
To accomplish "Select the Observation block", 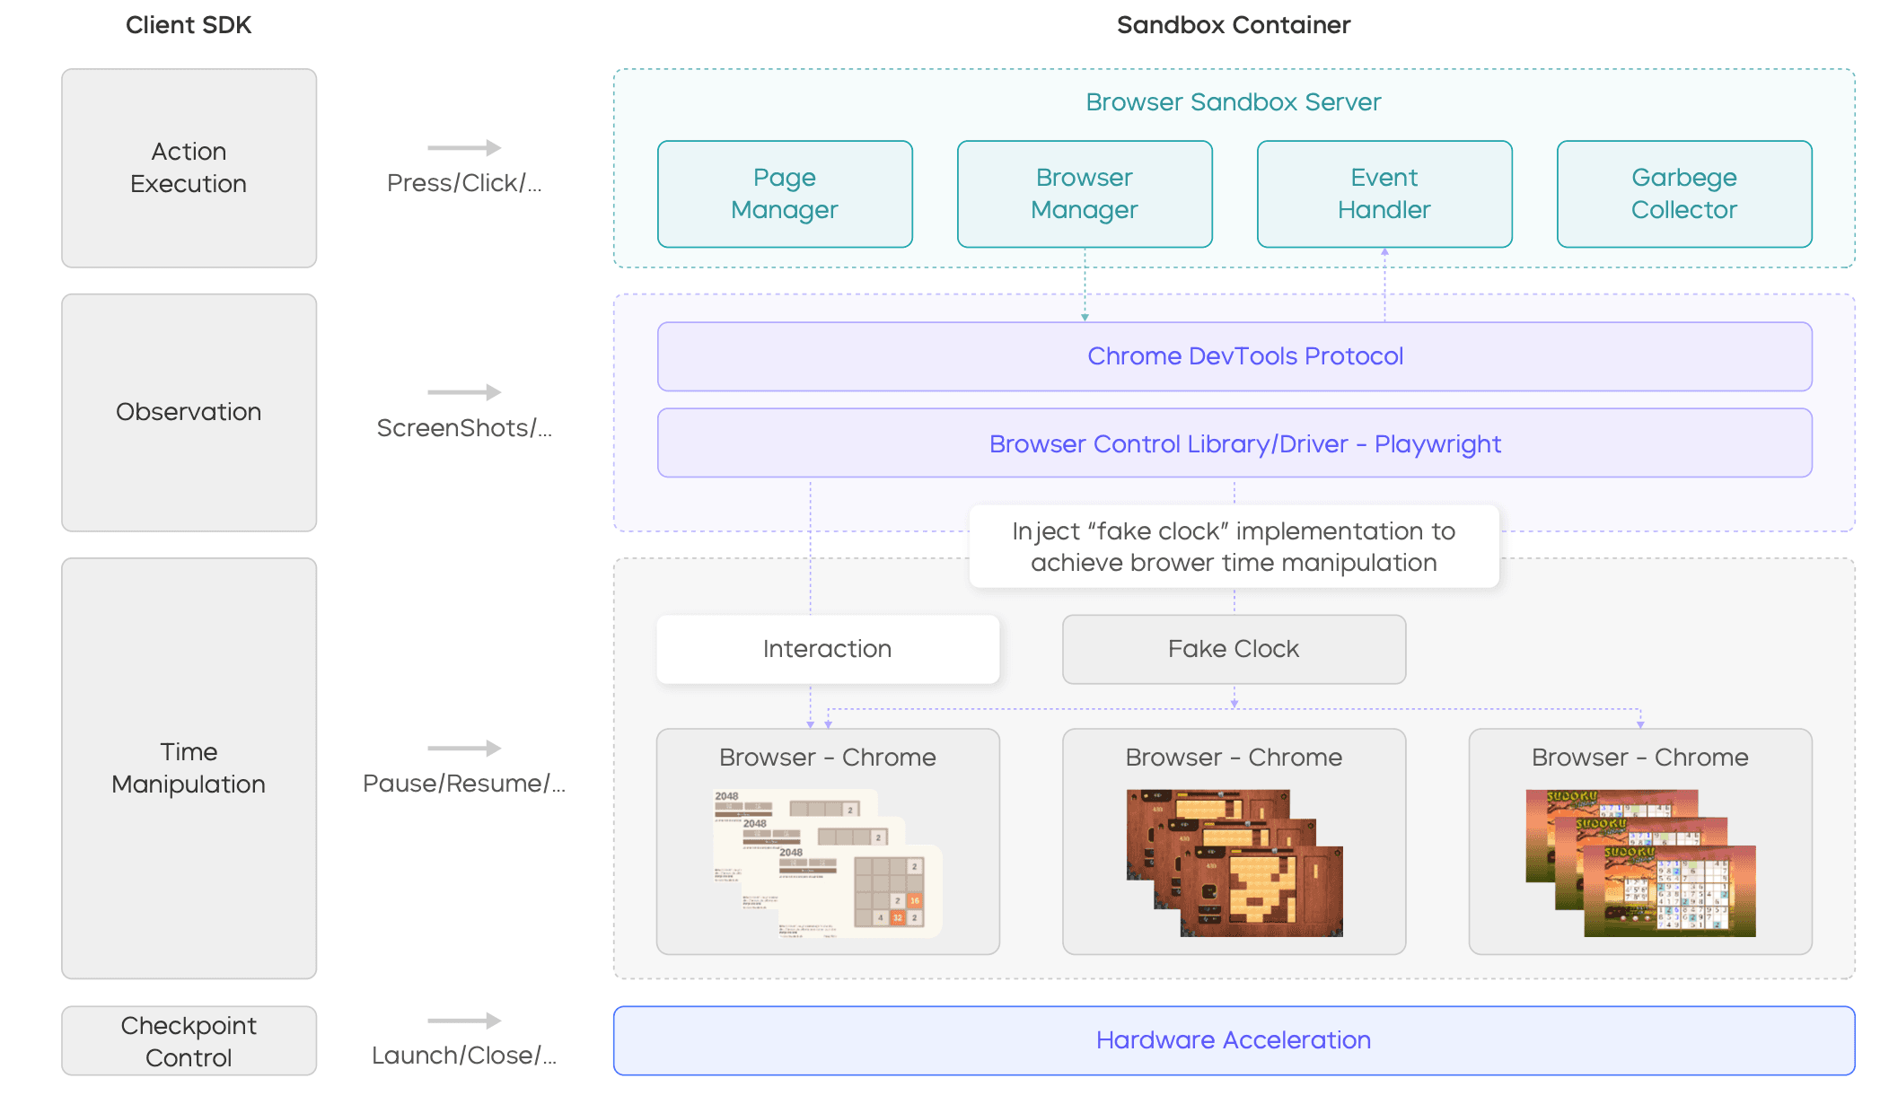I will click(189, 412).
